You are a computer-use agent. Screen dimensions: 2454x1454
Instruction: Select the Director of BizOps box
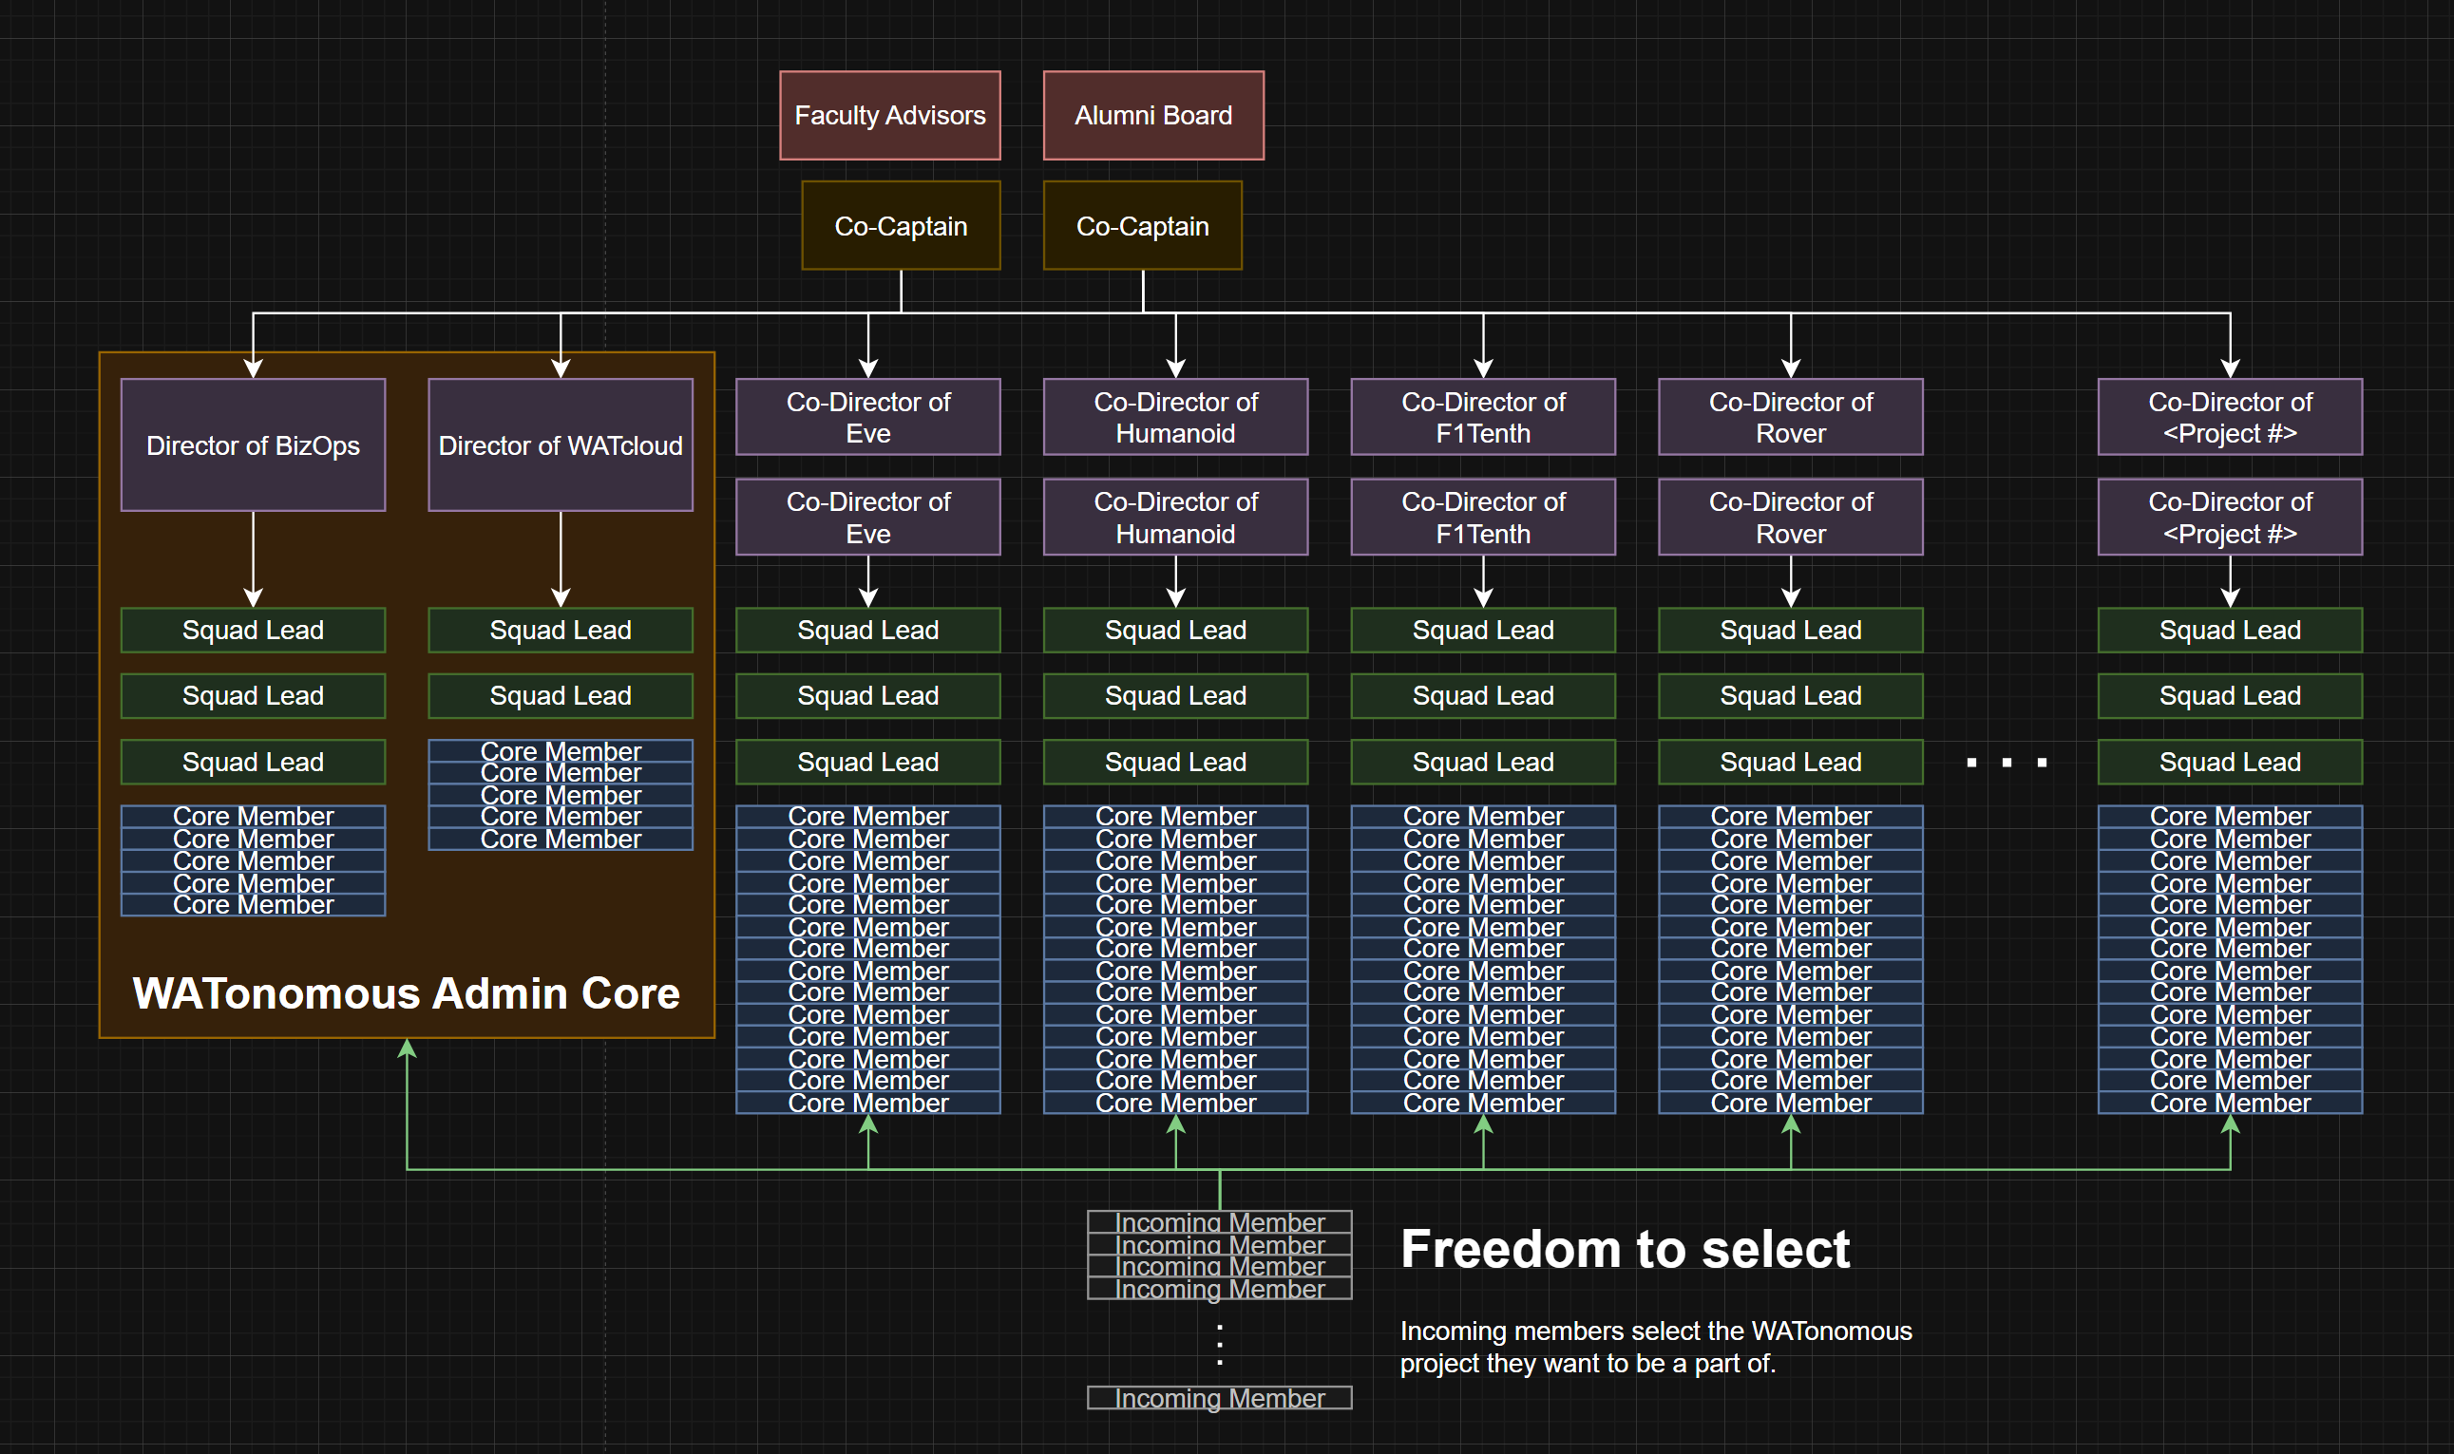coord(253,444)
